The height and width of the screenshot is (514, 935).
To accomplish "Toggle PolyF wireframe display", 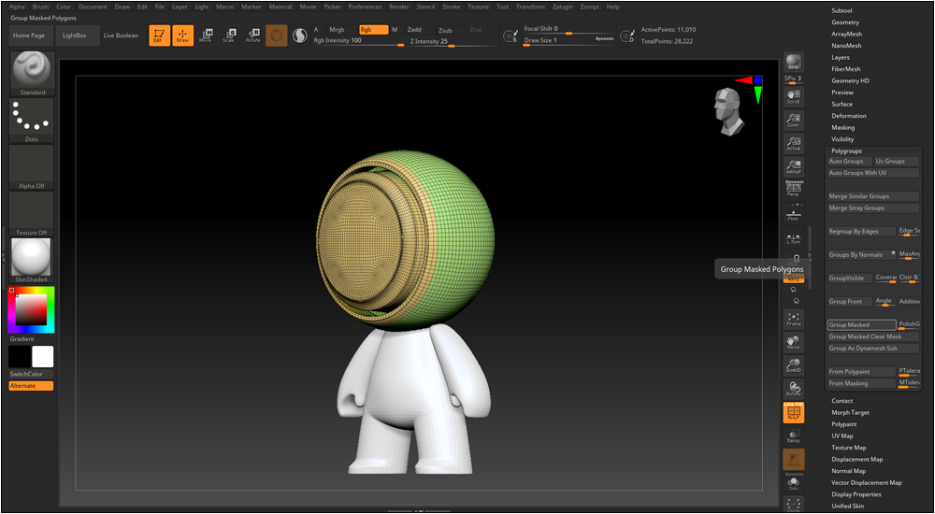I will [793, 412].
